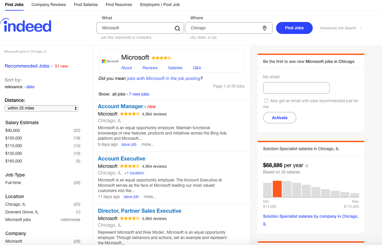Open Account Executive job listing
This screenshot has height=245, width=382.
[122, 158]
